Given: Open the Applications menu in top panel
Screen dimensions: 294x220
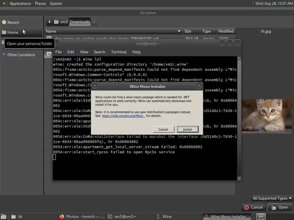Looking at the screenshot, I should click(x=20, y=3).
